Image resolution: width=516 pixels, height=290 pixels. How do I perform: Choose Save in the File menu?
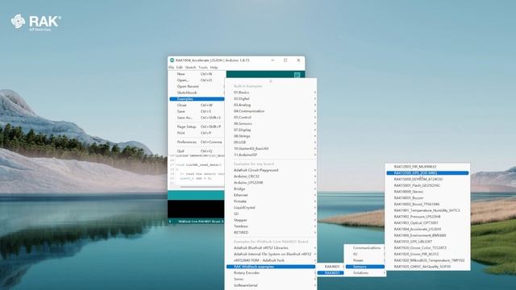tap(197, 111)
